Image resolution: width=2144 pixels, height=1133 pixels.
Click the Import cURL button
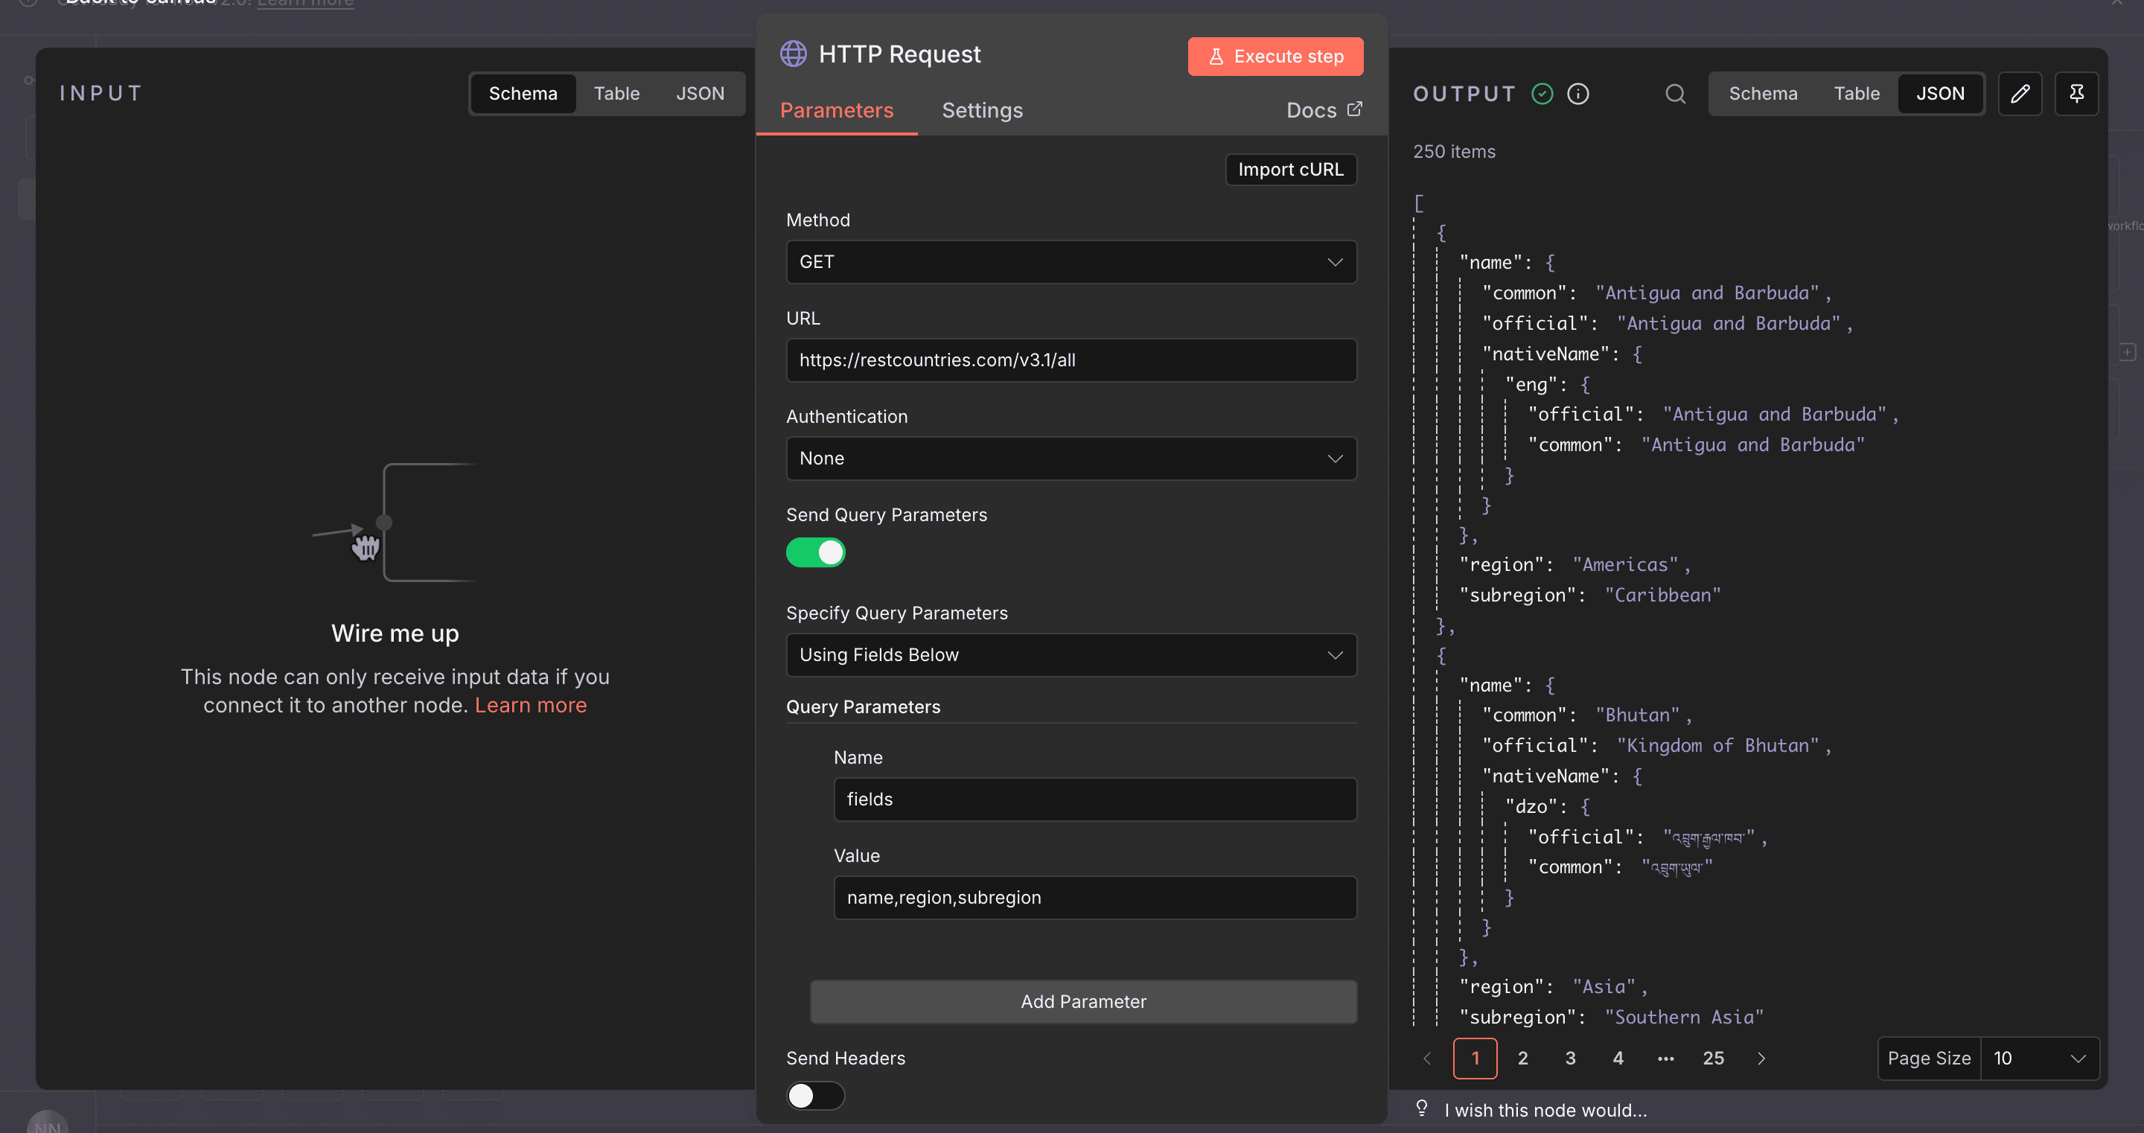coord(1290,169)
